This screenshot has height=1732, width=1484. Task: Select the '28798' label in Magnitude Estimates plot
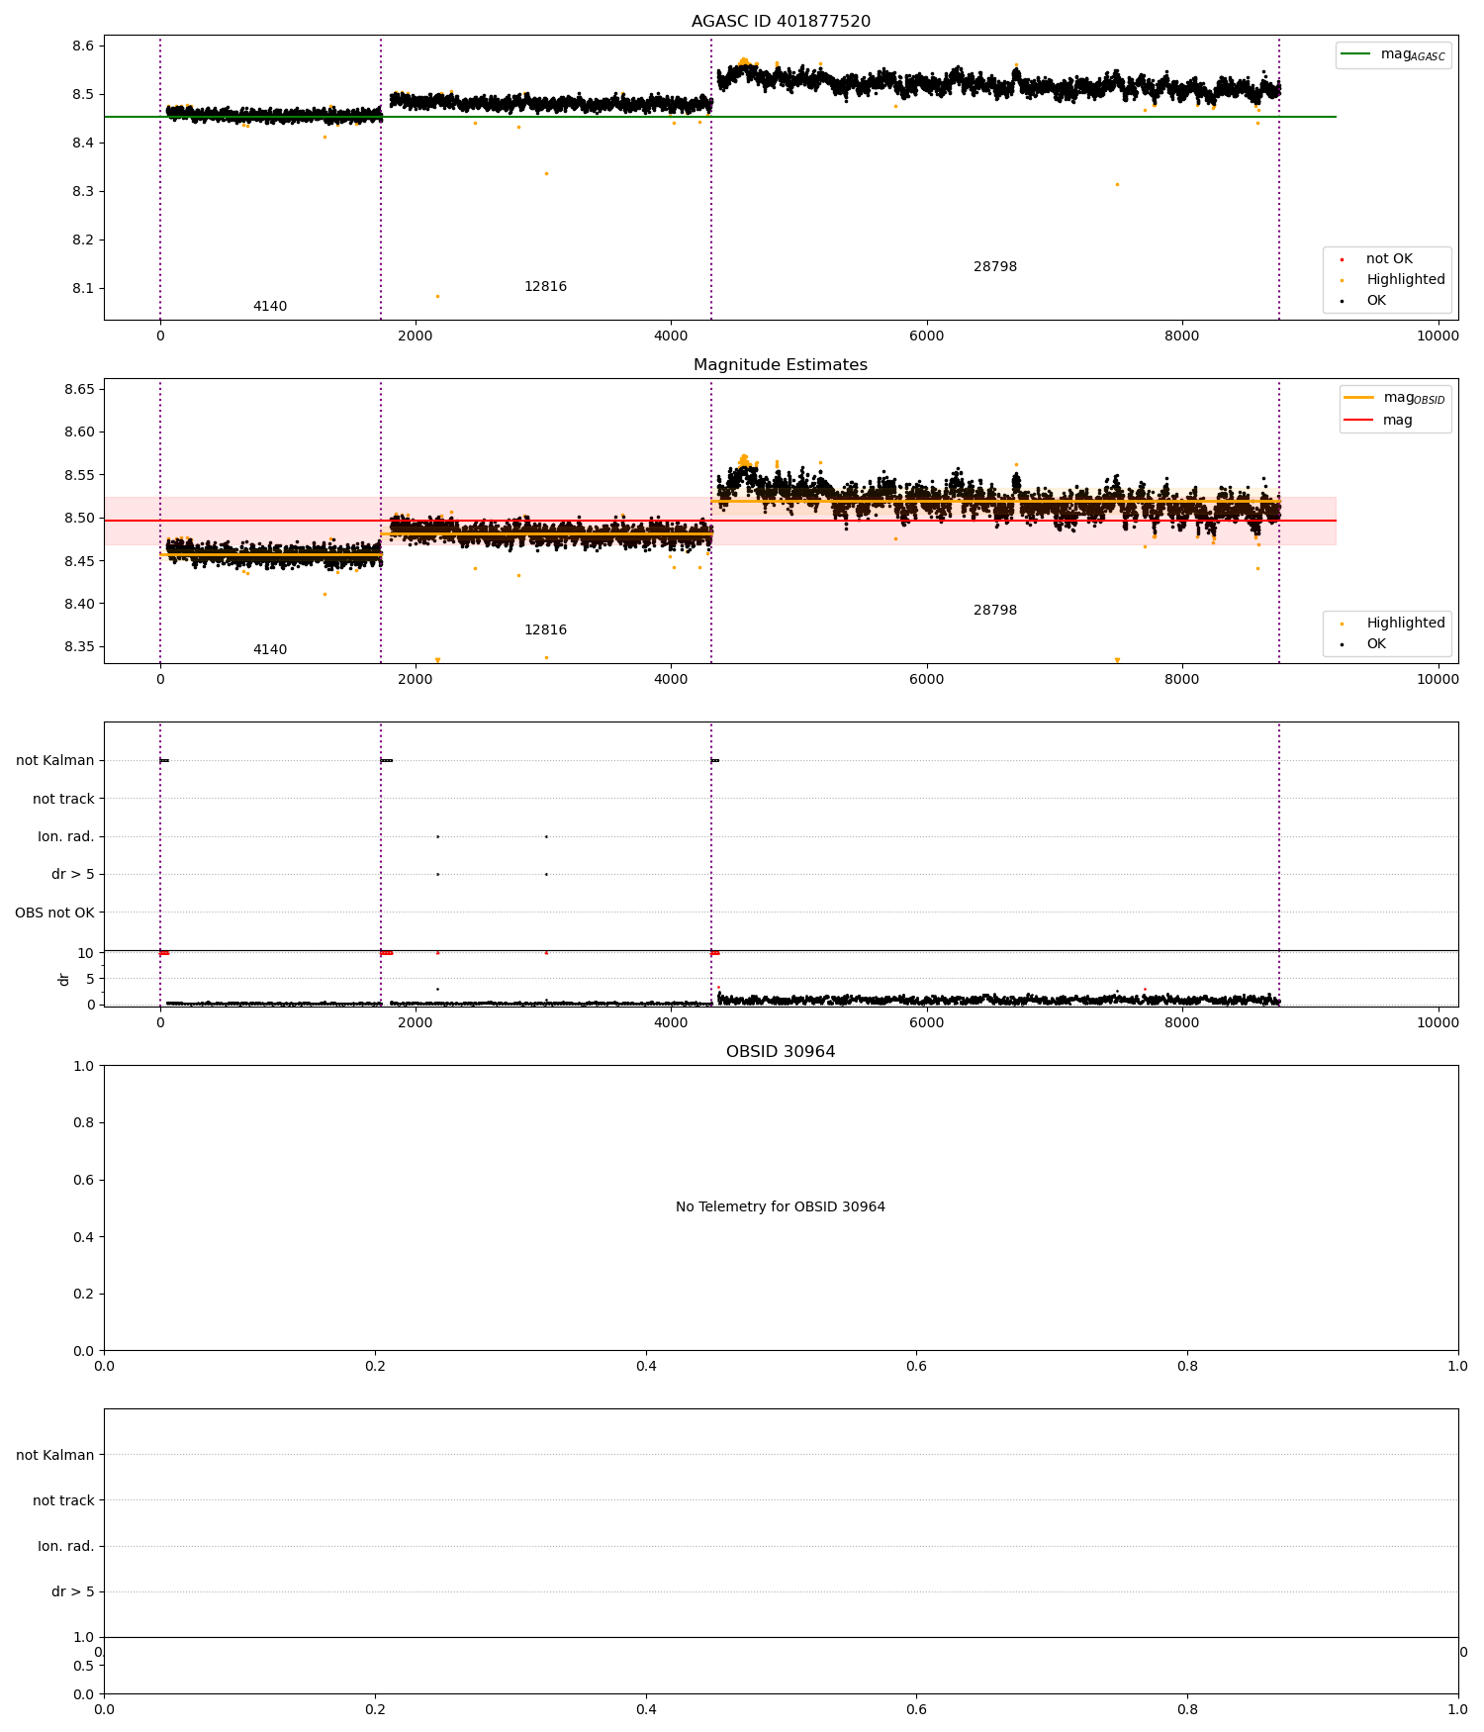tap(995, 611)
